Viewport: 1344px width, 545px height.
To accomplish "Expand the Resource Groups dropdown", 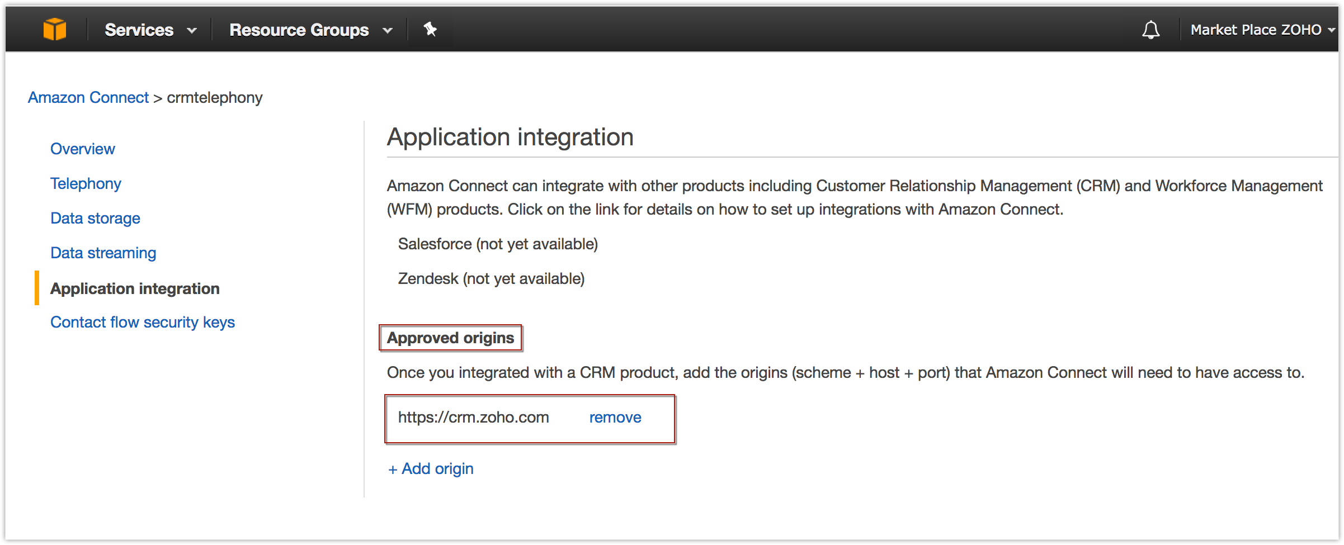I will click(310, 30).
